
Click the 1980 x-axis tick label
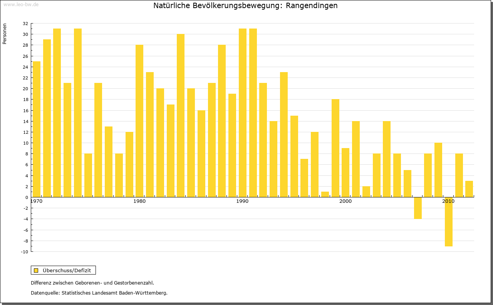[x=139, y=201]
